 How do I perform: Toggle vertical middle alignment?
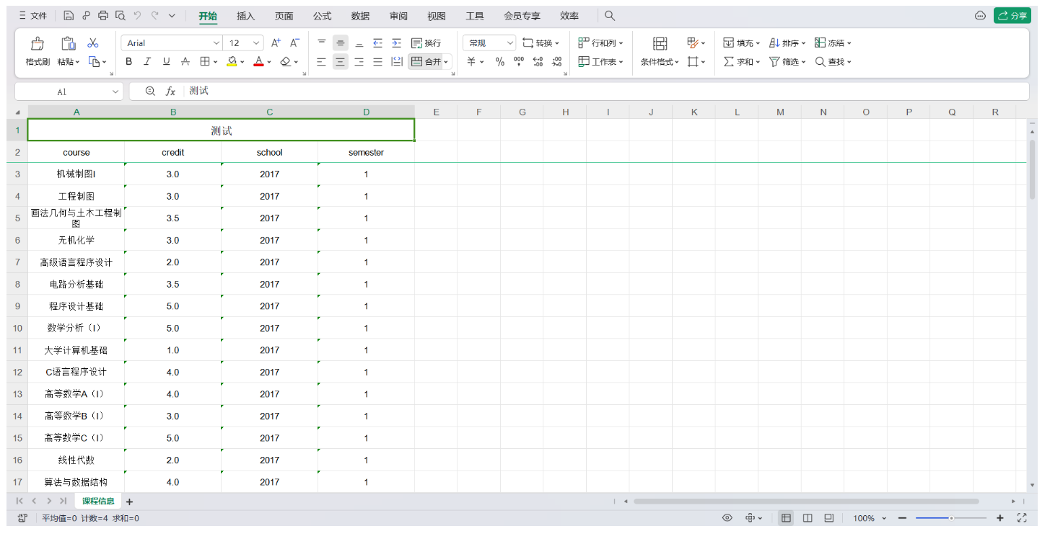340,43
